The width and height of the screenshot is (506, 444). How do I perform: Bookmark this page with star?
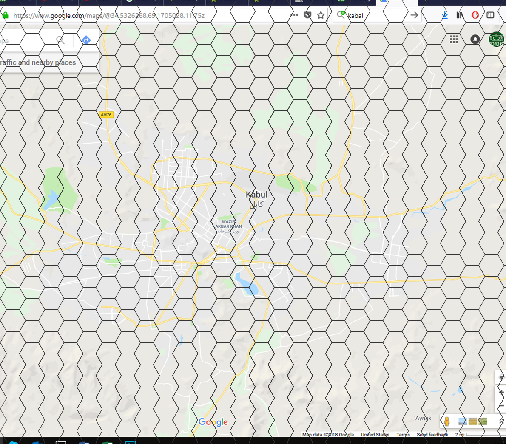pos(321,15)
